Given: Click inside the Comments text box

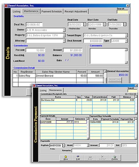Looking at the screenshot, I should tap(107, 56).
